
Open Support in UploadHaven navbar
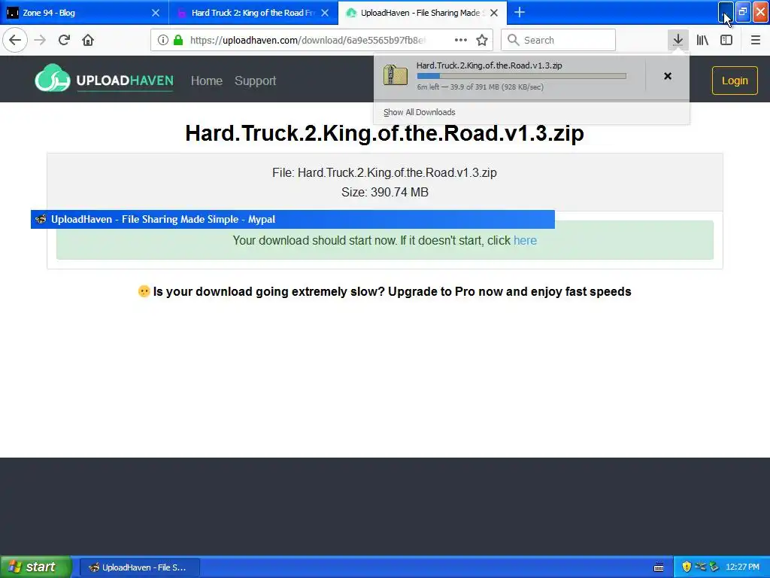256,81
